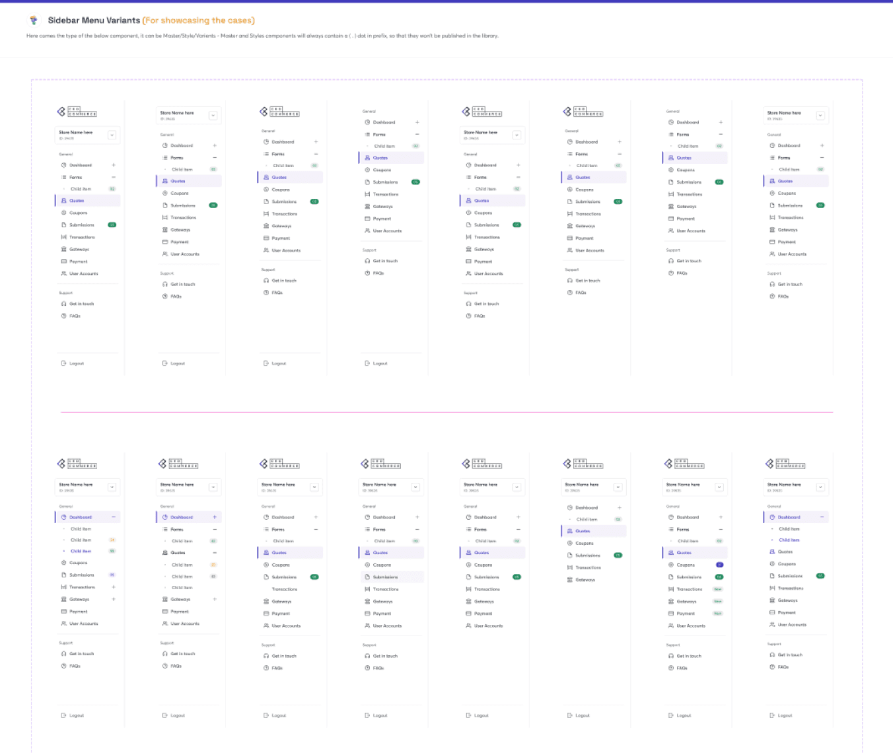
Task: Expand the highlighted purple Dashboard with plus sign
Action: [215, 517]
